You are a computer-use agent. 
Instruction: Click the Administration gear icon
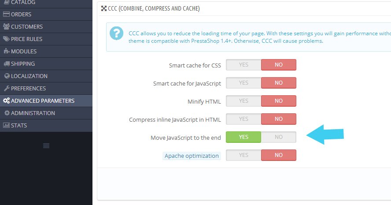tap(7, 113)
